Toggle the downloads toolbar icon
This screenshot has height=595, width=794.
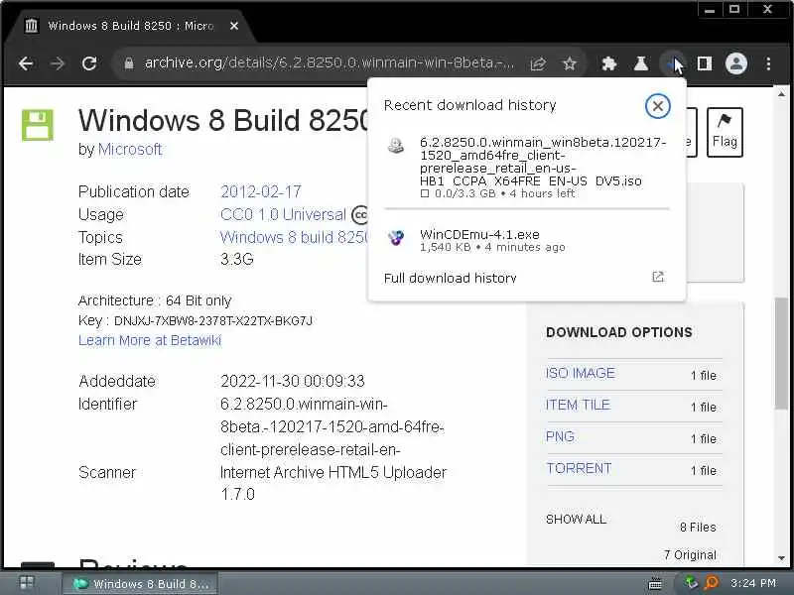(x=673, y=63)
